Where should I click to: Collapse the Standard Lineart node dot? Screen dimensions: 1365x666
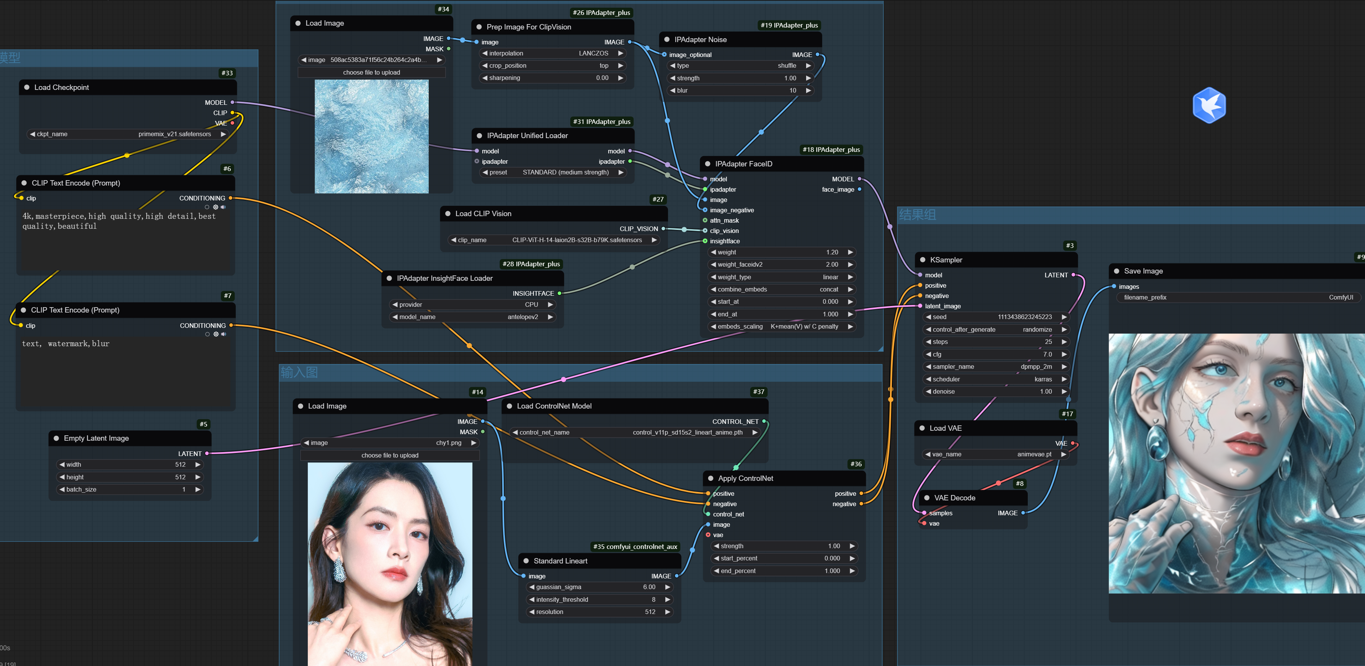[x=526, y=561]
